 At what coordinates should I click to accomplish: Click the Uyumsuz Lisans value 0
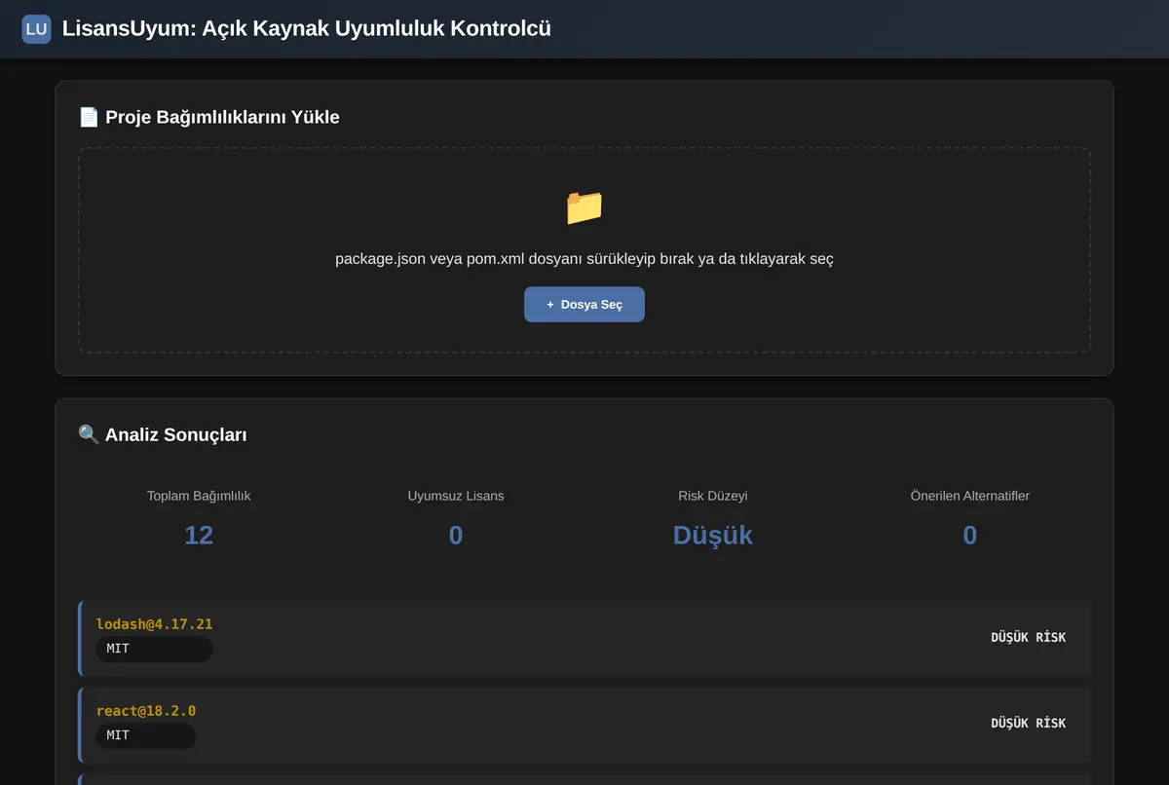(x=456, y=535)
